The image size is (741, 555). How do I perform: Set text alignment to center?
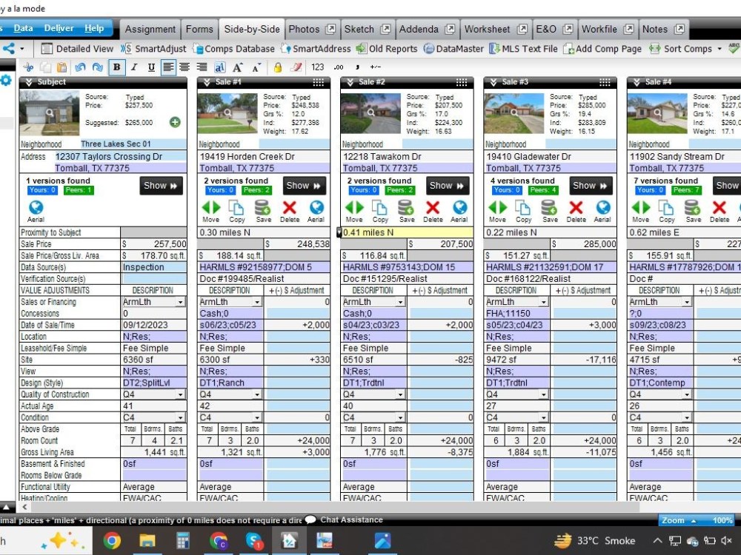[185, 67]
